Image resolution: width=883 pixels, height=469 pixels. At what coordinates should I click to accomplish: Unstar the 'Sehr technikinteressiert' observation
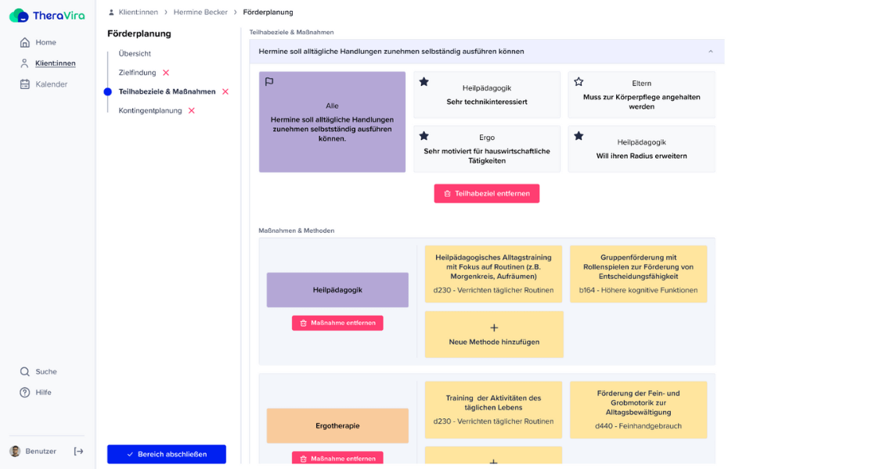[424, 81]
